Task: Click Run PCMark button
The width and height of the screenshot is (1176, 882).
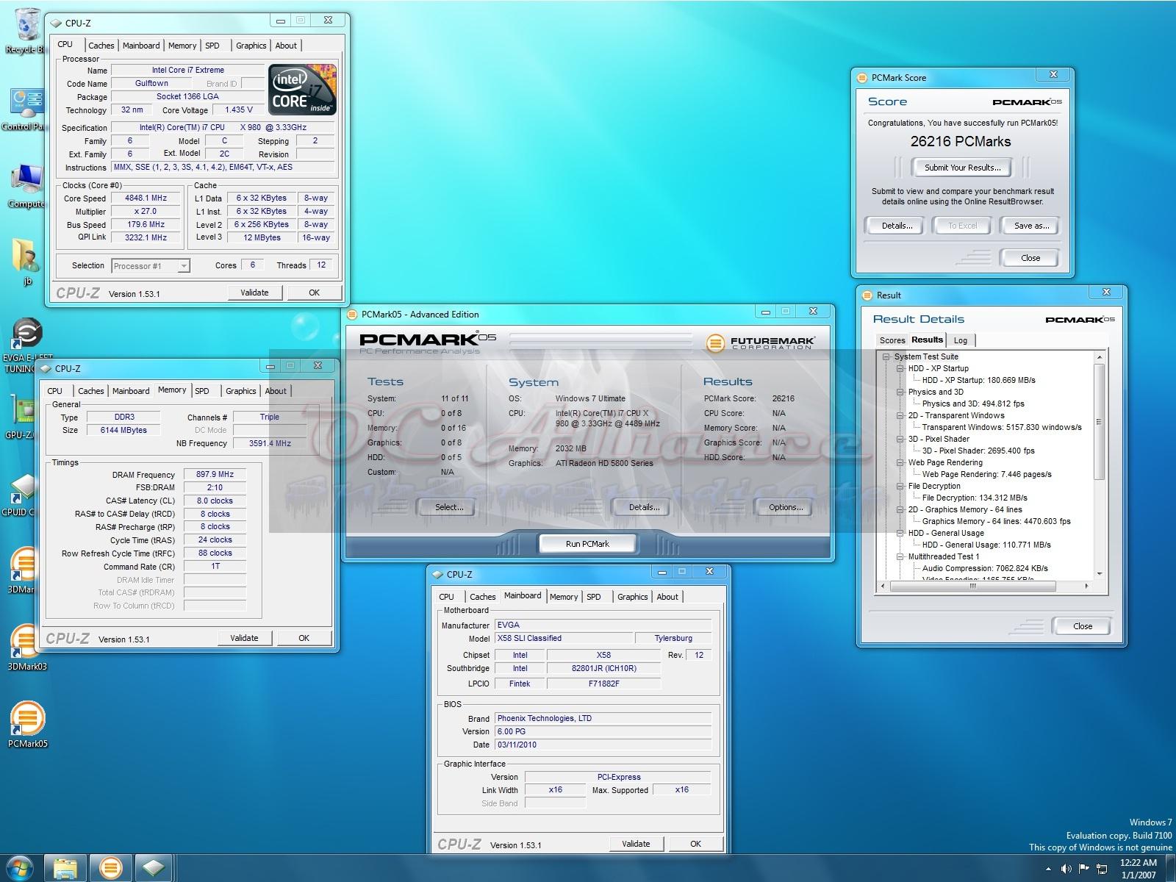Action: point(587,544)
